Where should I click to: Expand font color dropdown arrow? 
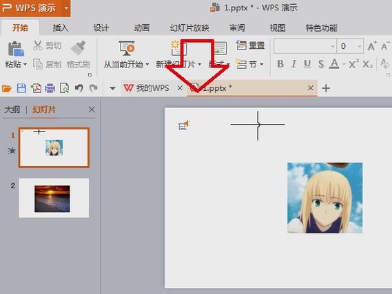point(344,65)
